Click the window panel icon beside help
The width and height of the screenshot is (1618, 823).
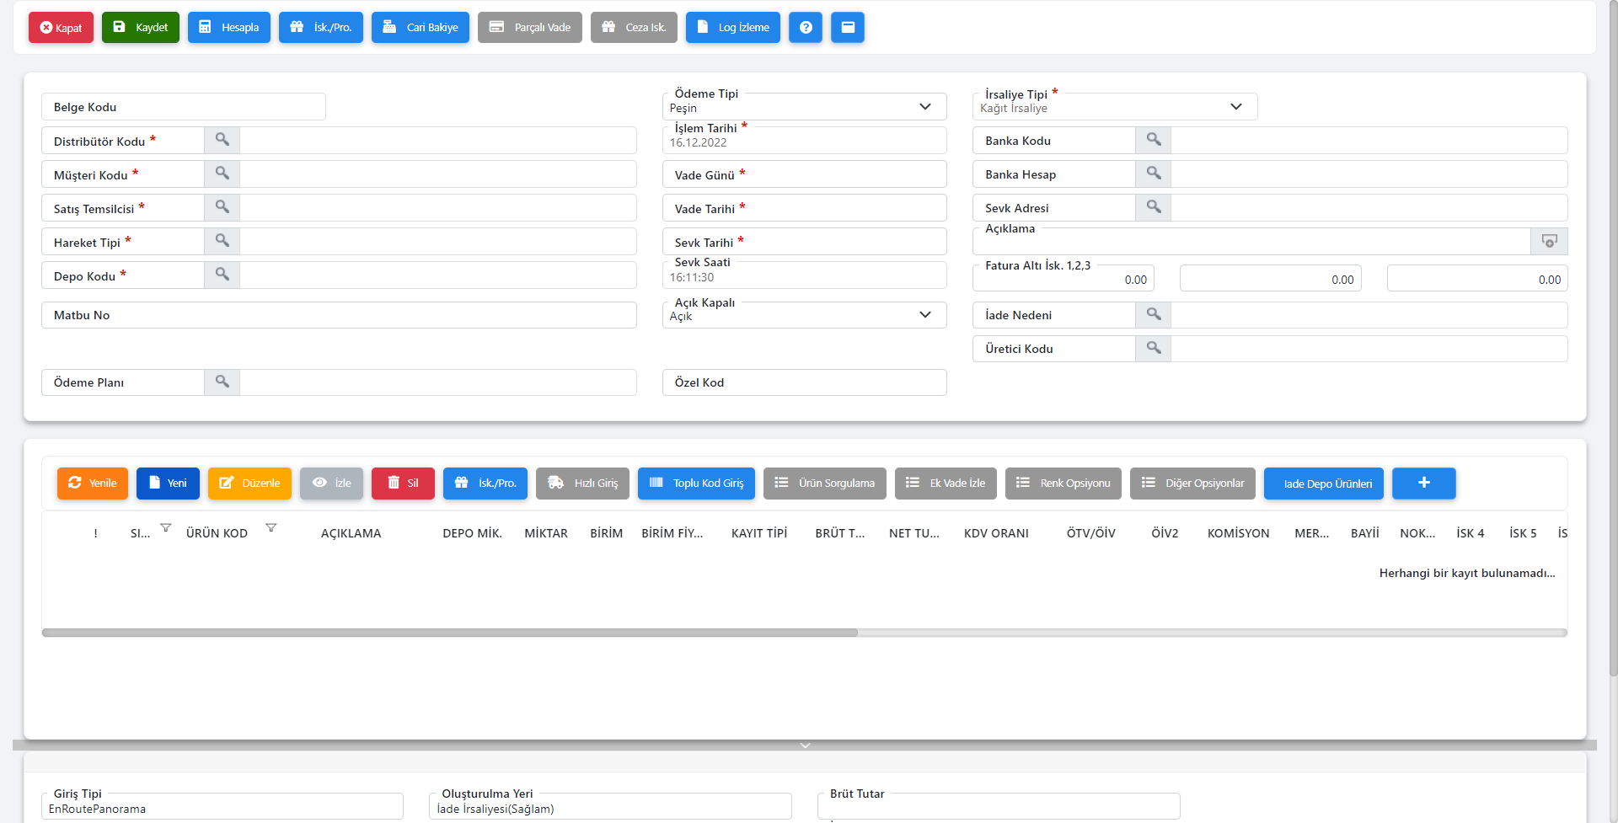(847, 27)
